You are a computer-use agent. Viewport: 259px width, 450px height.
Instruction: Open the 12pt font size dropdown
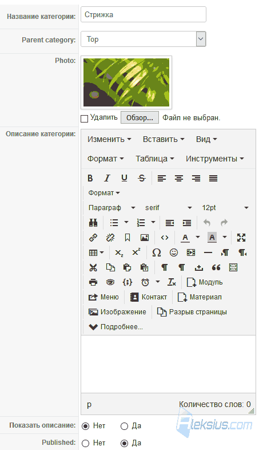225,208
